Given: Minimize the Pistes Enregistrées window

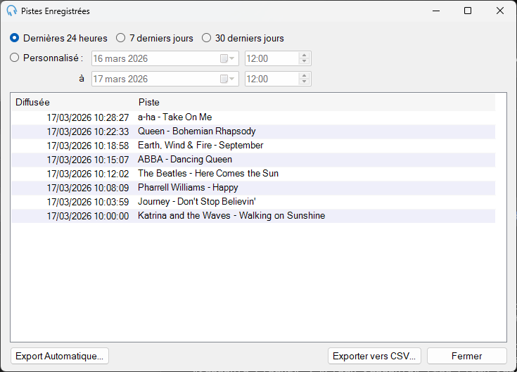Looking at the screenshot, I should click(436, 11).
